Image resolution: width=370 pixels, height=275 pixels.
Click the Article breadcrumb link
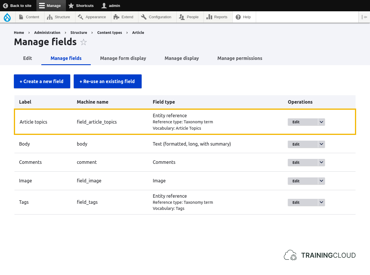138,32
